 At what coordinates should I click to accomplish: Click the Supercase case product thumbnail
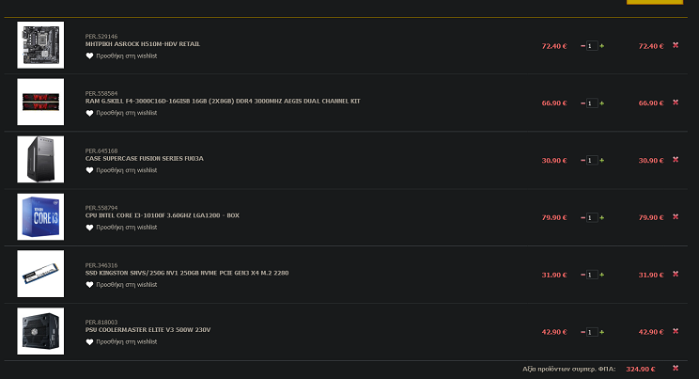(40, 159)
